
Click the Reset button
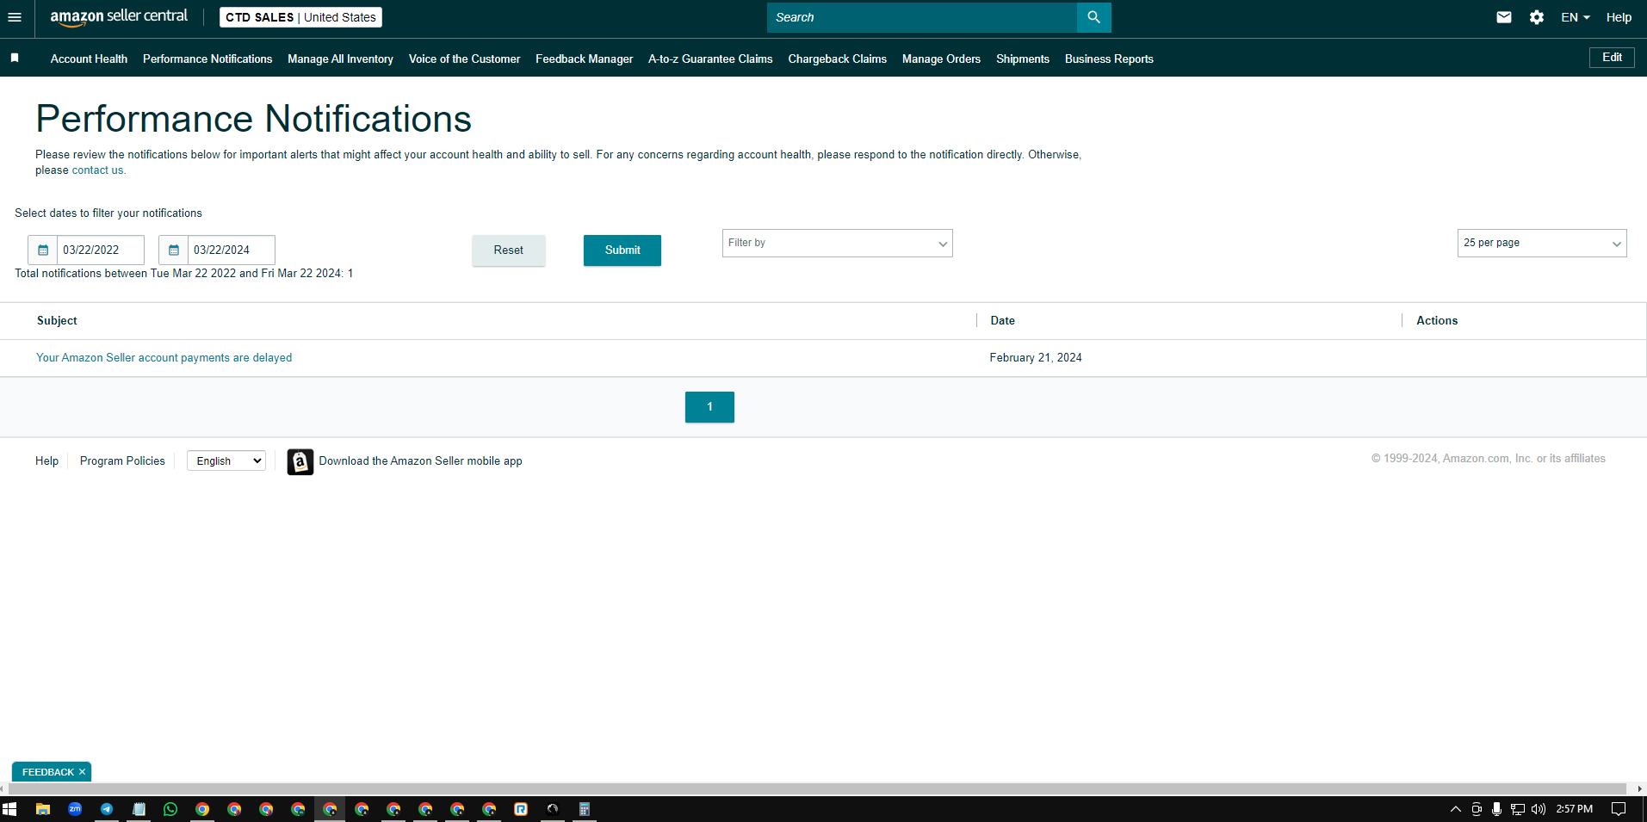pyautogui.click(x=509, y=250)
